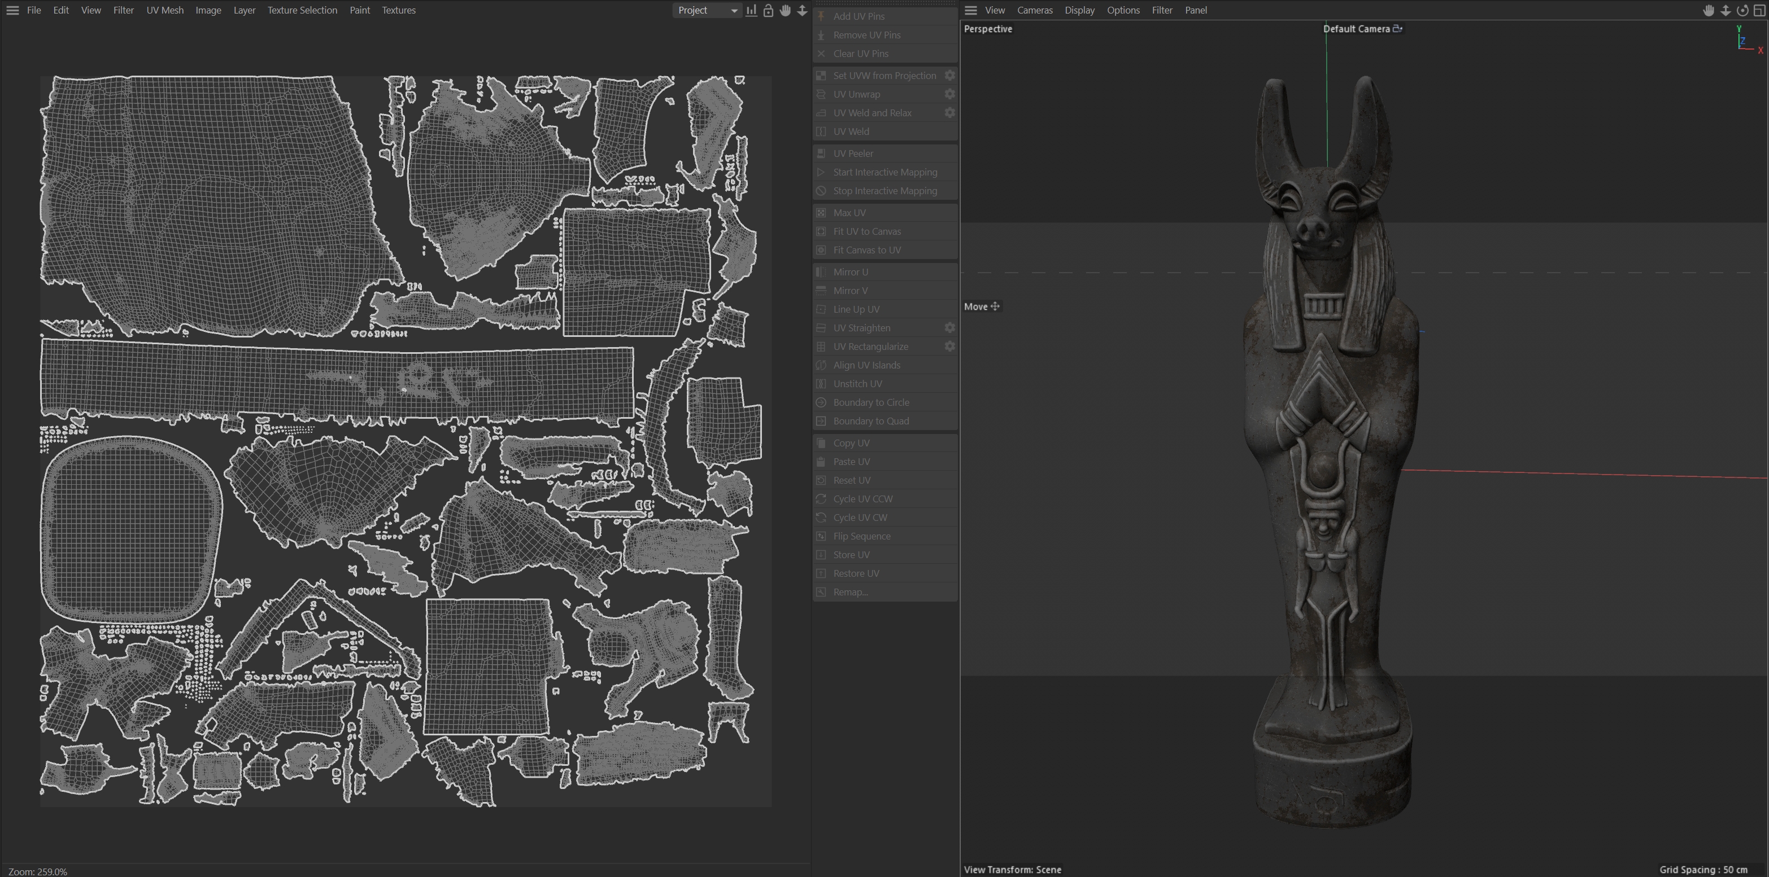Open the Project dropdown

tap(707, 10)
